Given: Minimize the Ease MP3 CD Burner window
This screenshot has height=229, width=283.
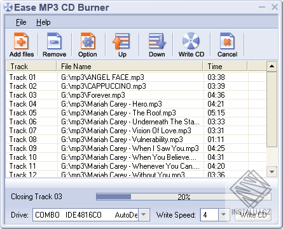Looking at the screenshot, I should (x=262, y=7).
